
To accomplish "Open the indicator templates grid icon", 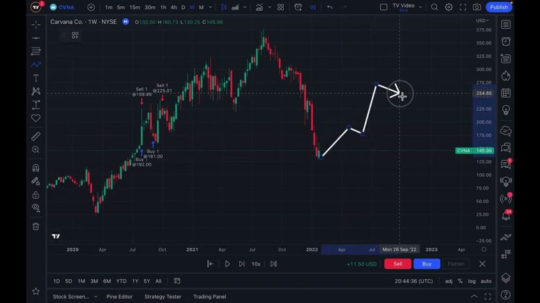I will coord(281,8).
